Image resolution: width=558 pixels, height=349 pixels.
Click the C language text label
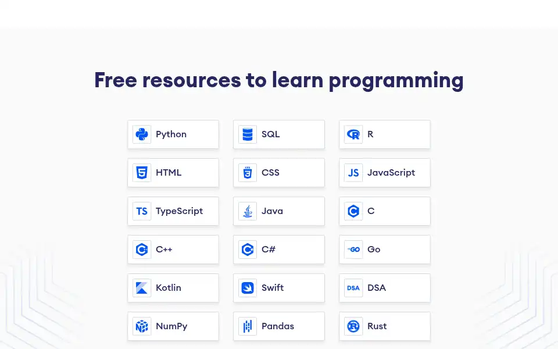click(x=371, y=211)
